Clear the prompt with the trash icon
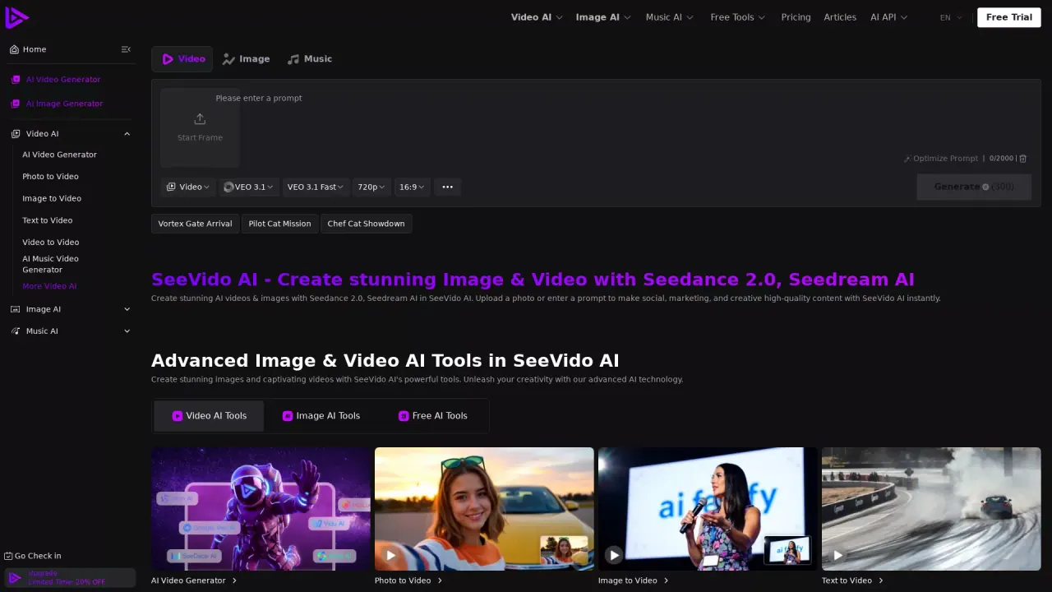 1023,159
